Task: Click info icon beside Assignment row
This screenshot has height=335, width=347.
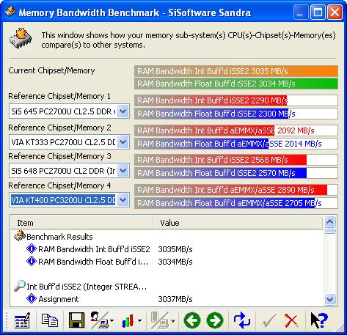Action: (32, 298)
